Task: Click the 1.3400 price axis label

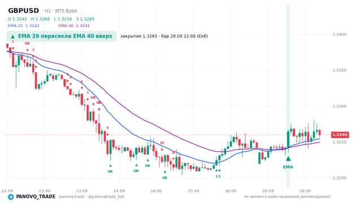Action: [x=340, y=34]
